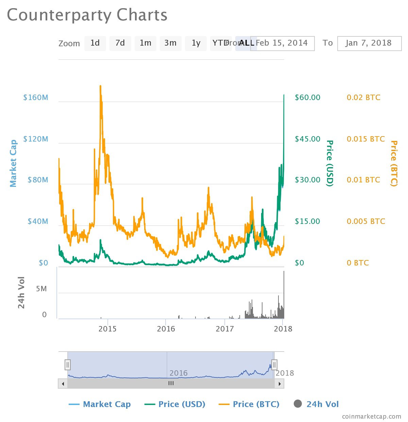Screen dimensions: 408x422
Task: Choose the 3m zoom button
Action: tap(170, 43)
